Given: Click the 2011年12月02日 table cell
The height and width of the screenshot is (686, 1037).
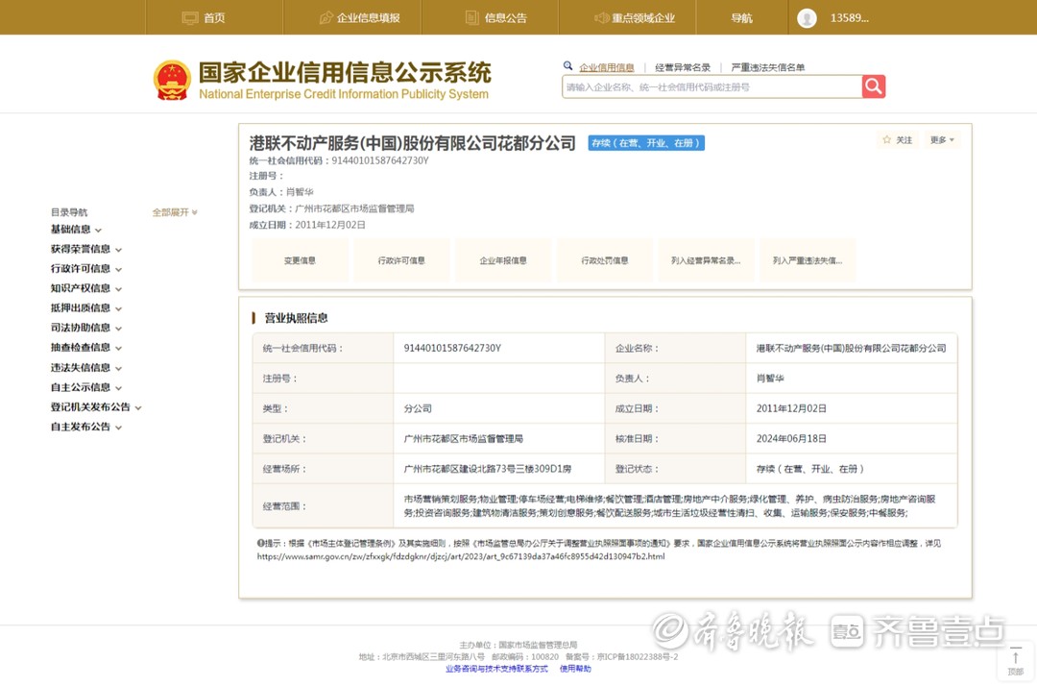Looking at the screenshot, I should (851, 409).
